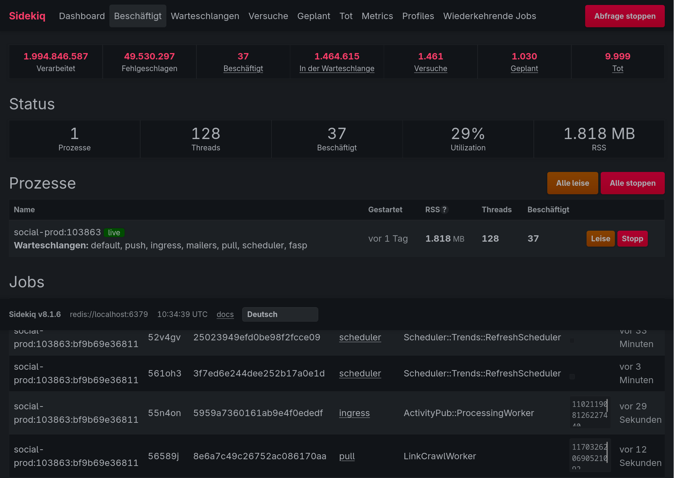This screenshot has height=478, width=674.
Task: Click the thread ID 52v4gv
Action: [164, 337]
